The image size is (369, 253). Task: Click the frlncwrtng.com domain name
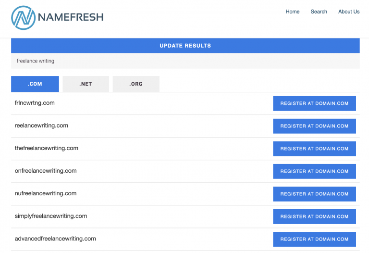pyautogui.click(x=35, y=103)
